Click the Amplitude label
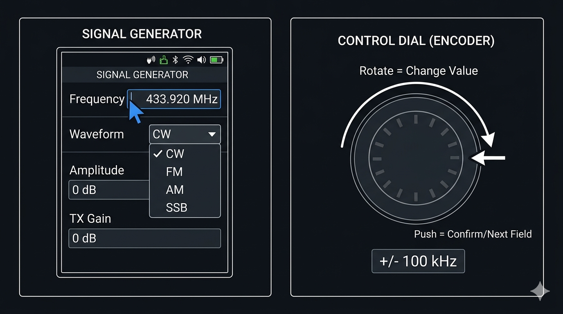 coord(97,170)
